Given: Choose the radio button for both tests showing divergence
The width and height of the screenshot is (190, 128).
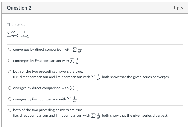Looking at the screenshot, I should pyautogui.click(x=10, y=110).
